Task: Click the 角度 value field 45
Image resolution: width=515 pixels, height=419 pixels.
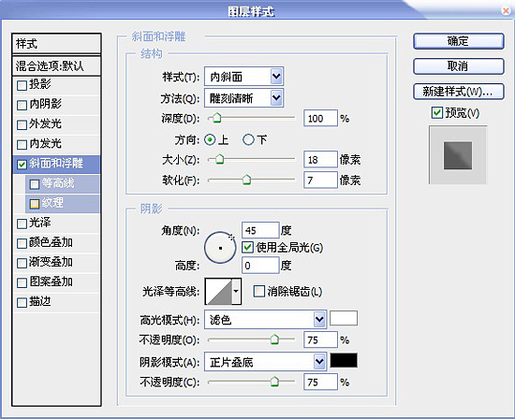Action: (x=260, y=230)
